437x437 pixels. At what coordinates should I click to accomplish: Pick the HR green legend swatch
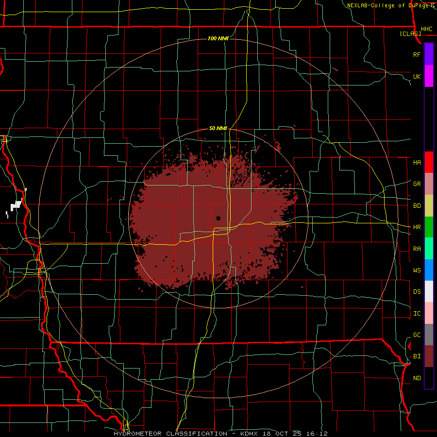coord(429,227)
